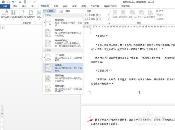The image size is (175, 130).
Task: Choose 自动换行符(T) text wrapping break
Action: (63, 43)
